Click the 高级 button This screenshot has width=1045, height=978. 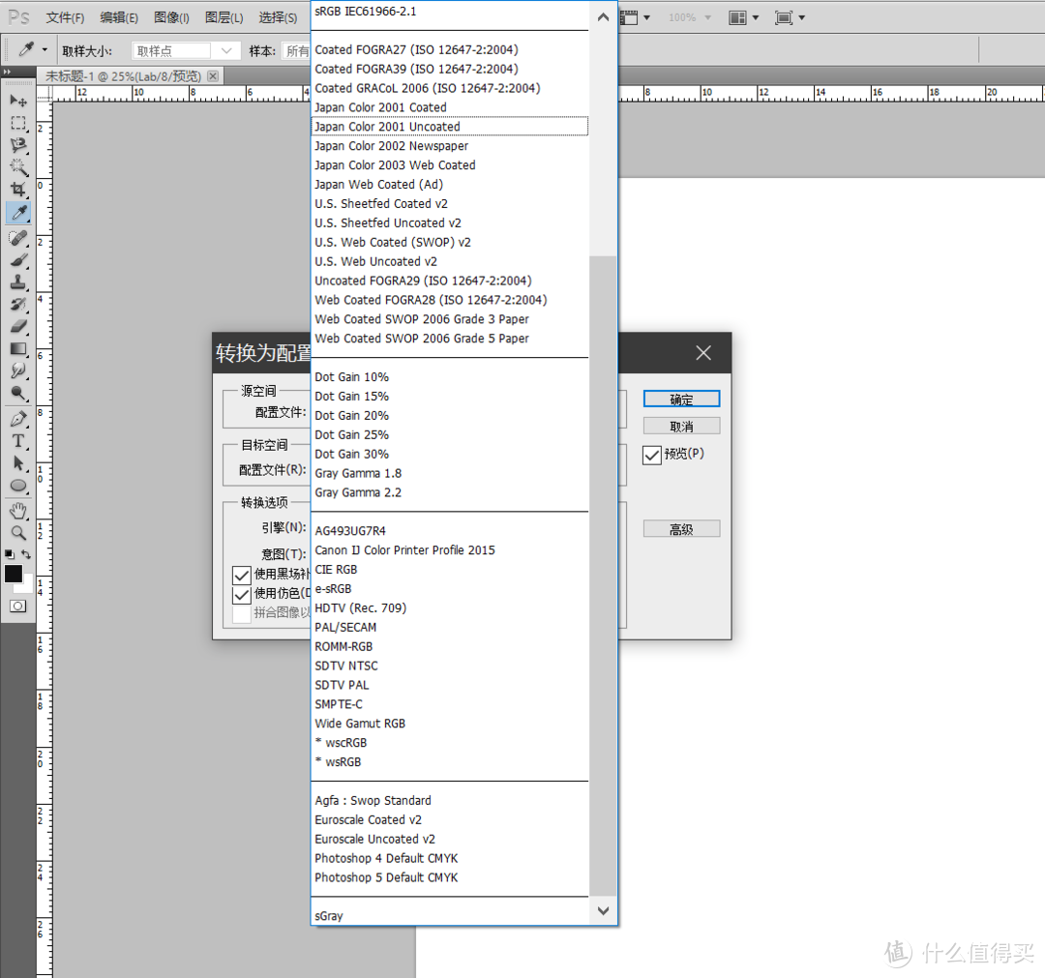pos(681,529)
